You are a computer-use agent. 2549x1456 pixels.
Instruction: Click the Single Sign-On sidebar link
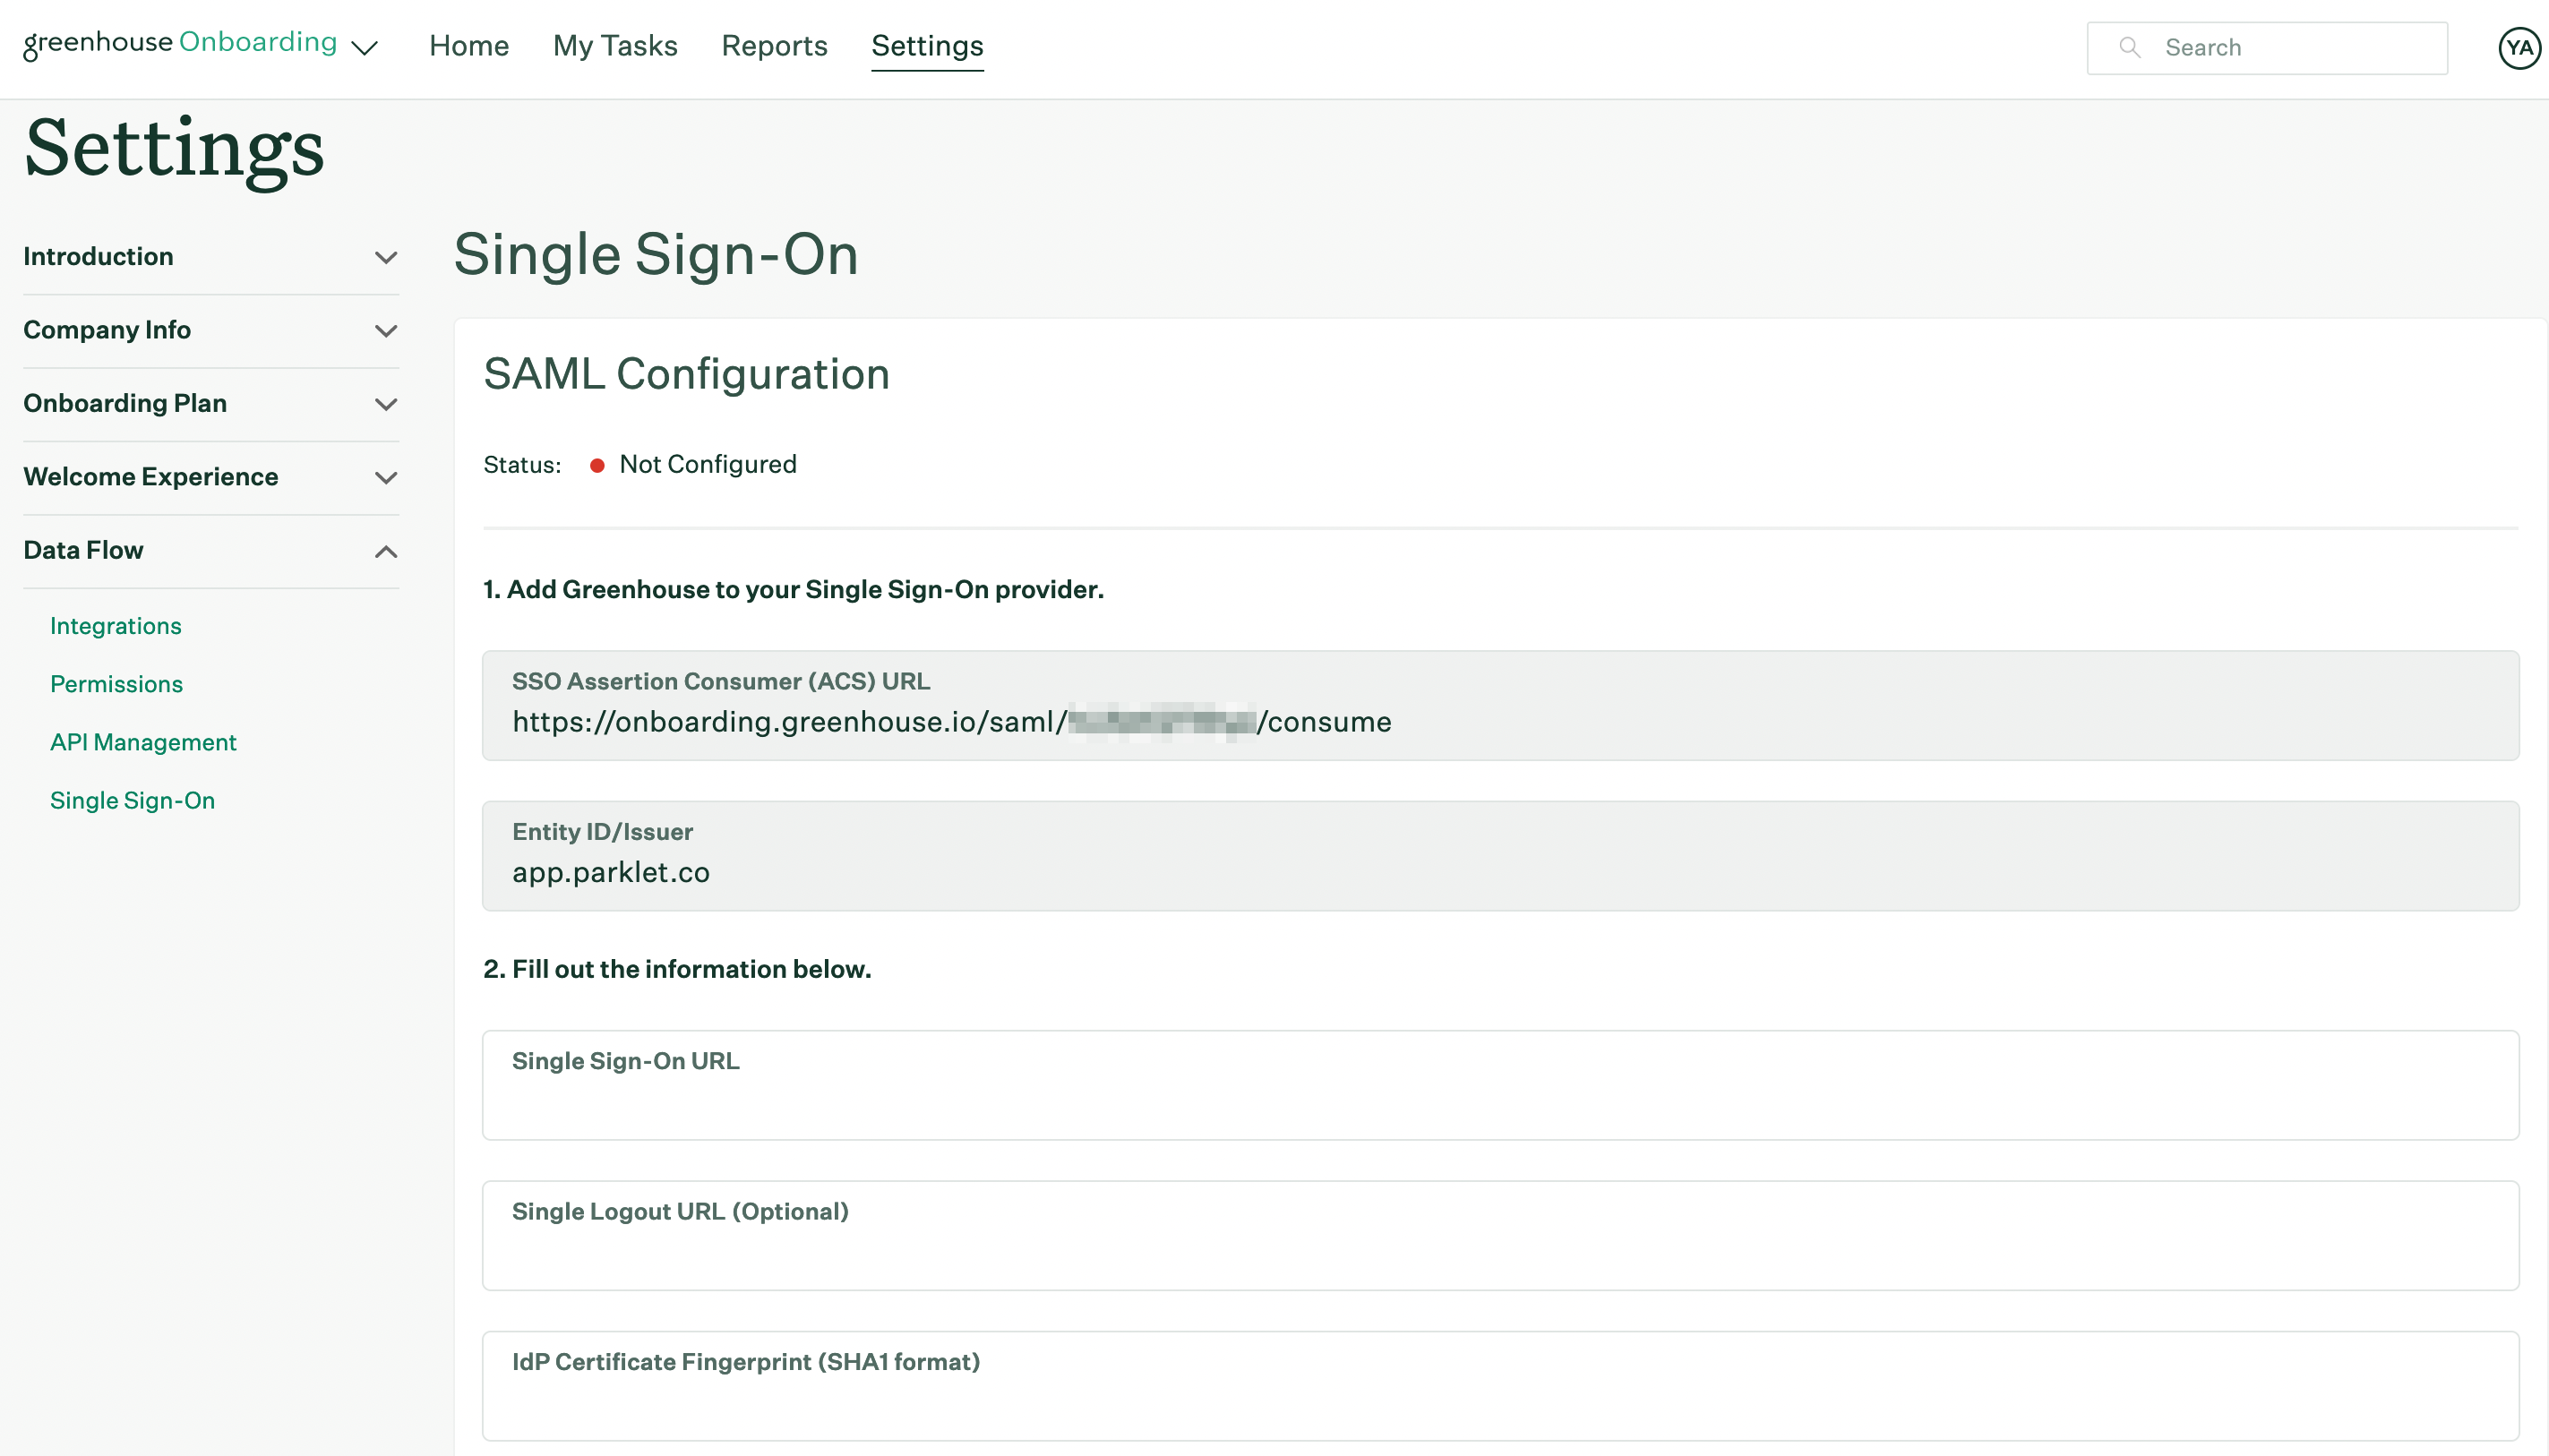[133, 800]
